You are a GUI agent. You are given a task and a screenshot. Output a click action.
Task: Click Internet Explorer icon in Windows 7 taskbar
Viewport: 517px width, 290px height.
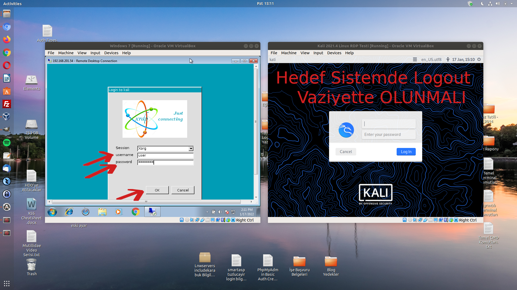[69, 212]
